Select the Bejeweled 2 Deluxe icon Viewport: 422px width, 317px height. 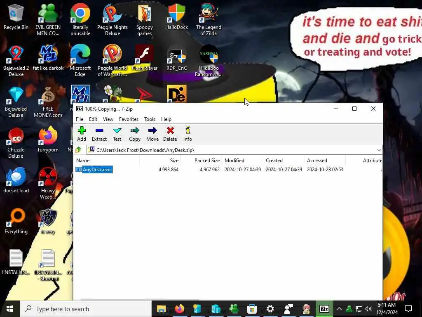(x=16, y=61)
